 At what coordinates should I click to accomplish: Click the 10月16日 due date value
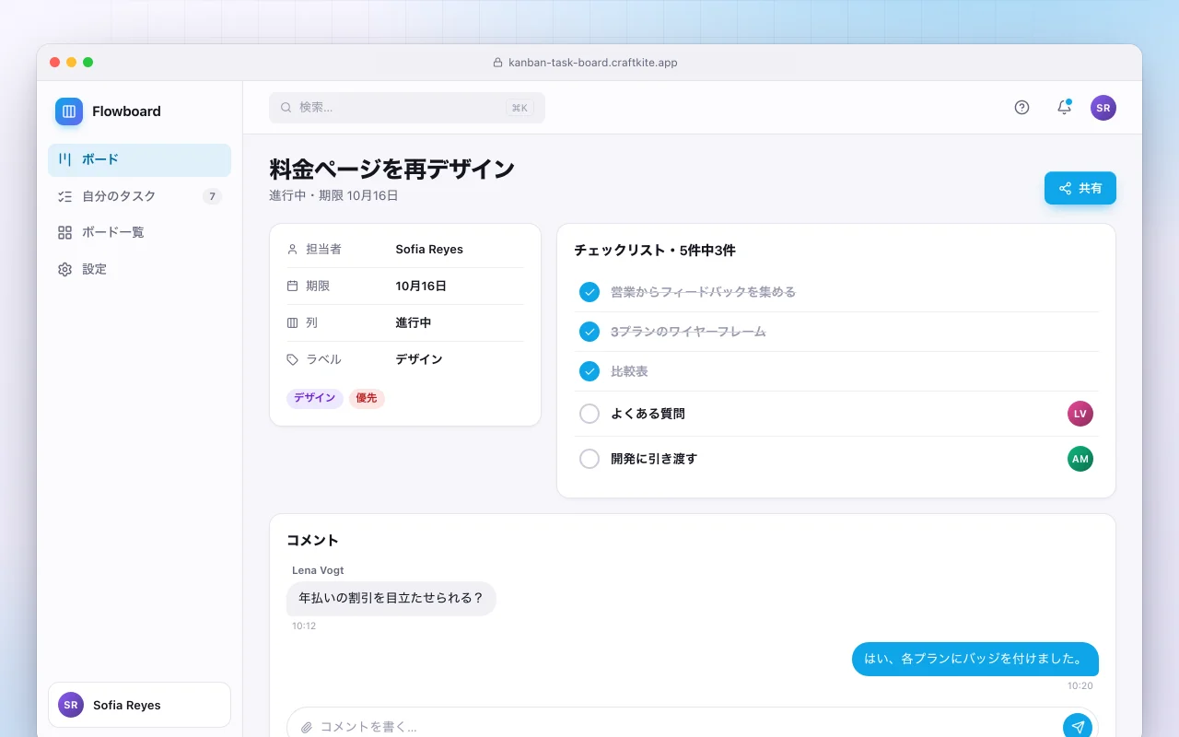[421, 287]
